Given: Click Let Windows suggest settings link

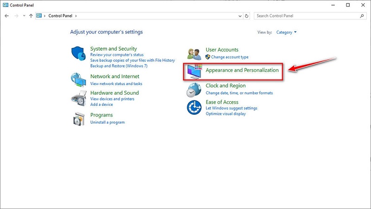Looking at the screenshot, I should pos(231,108).
